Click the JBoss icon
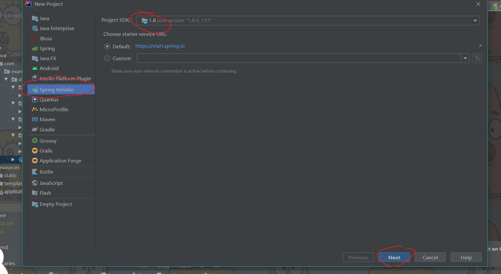The image size is (501, 274). point(35,38)
